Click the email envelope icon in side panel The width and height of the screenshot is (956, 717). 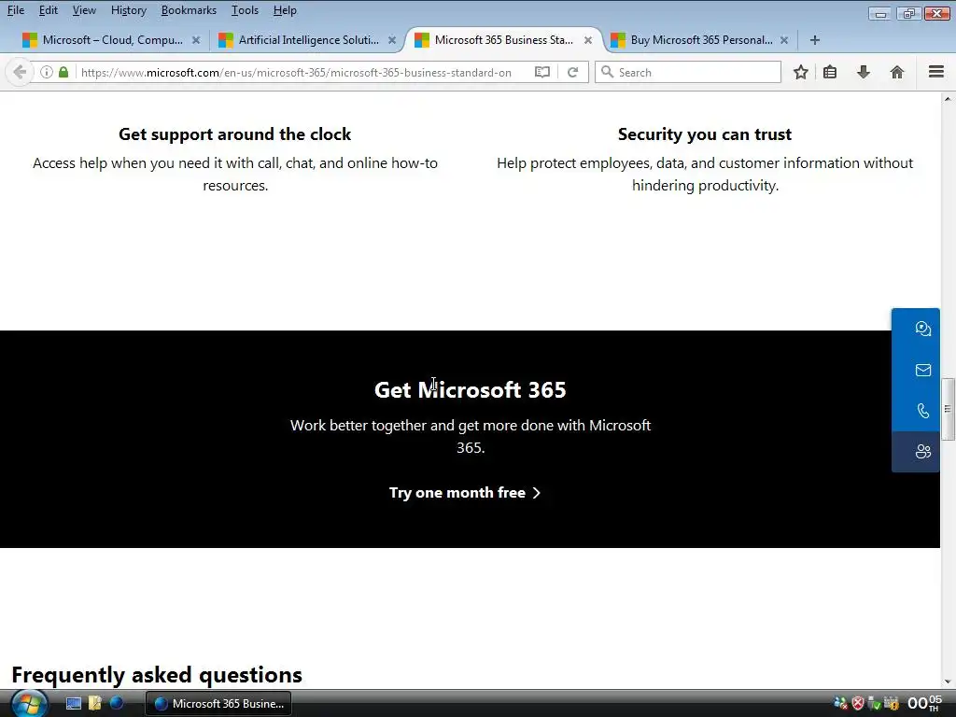pos(923,370)
